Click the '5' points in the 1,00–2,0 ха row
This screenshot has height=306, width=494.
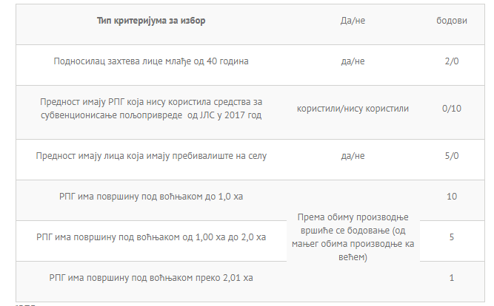coord(452,237)
